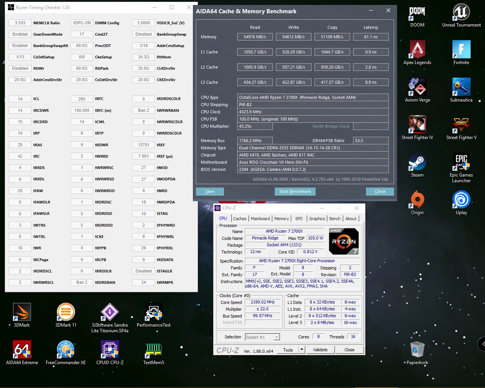This screenshot has height=388, width=485.
Task: Open the Papierkorb recycle bin
Action: (417, 353)
